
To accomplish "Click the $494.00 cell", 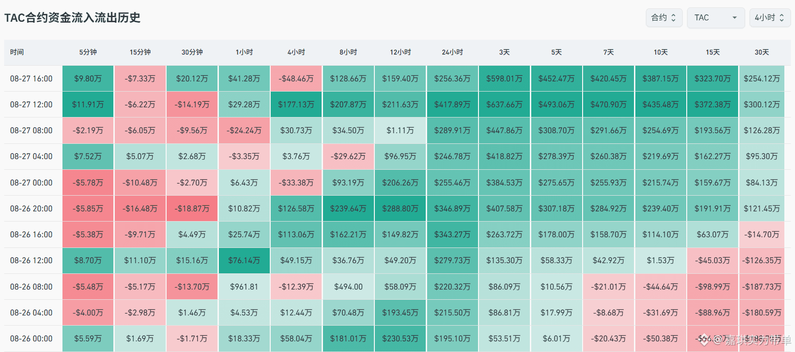I will 348,287.
